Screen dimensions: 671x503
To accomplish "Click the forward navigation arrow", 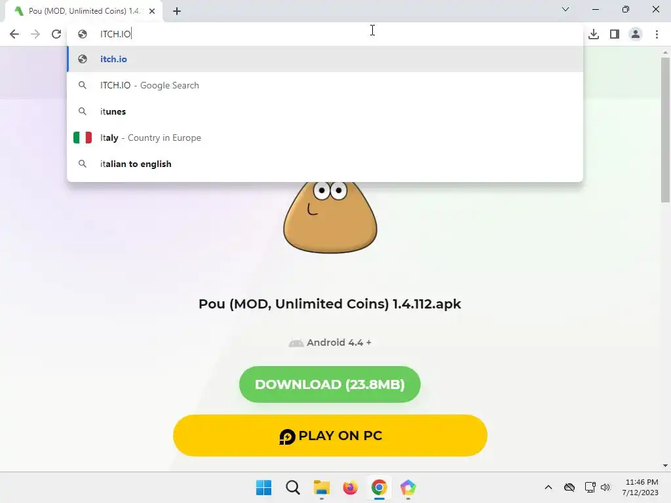I will 35,34.
